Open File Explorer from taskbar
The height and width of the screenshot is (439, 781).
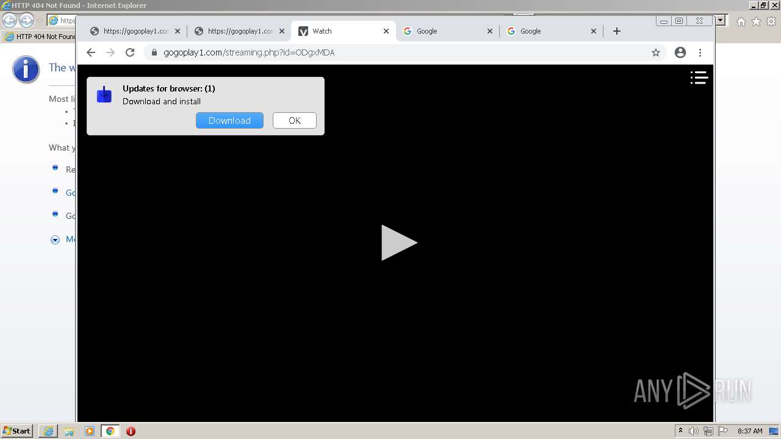[69, 431]
